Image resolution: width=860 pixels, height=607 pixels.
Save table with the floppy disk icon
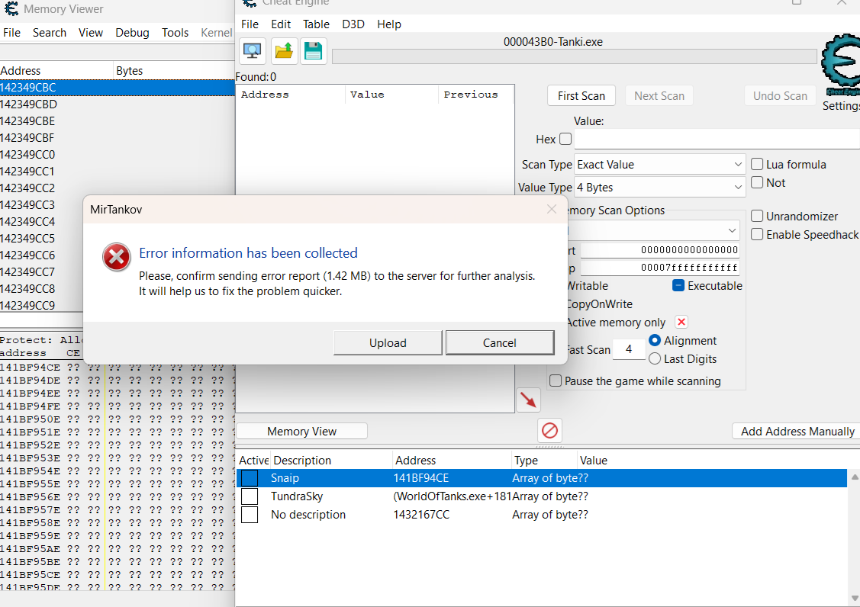tap(313, 52)
